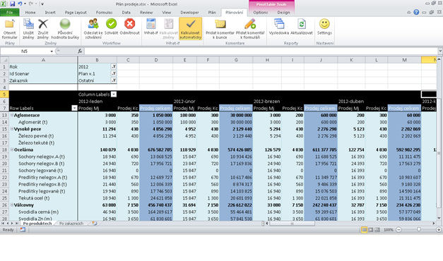Click the Save icon in quick access toolbar
The width and height of the screenshot is (443, 261).
coord(13,4)
